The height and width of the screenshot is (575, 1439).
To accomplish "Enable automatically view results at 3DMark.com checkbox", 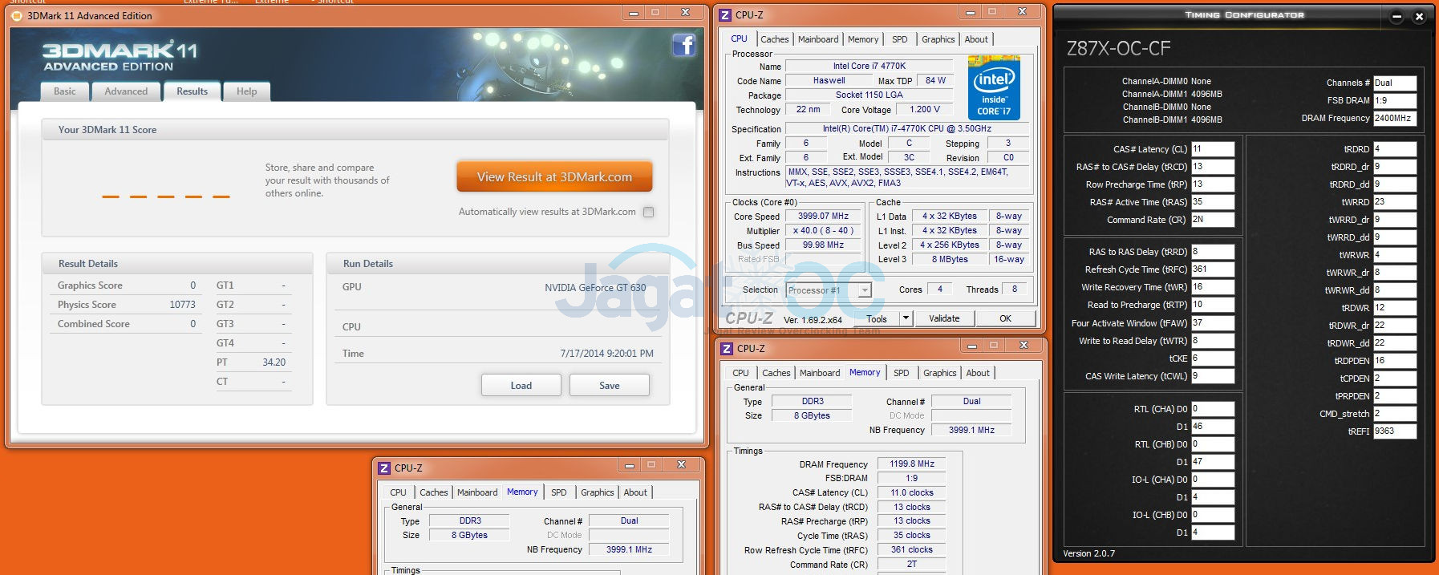I will click(x=648, y=213).
